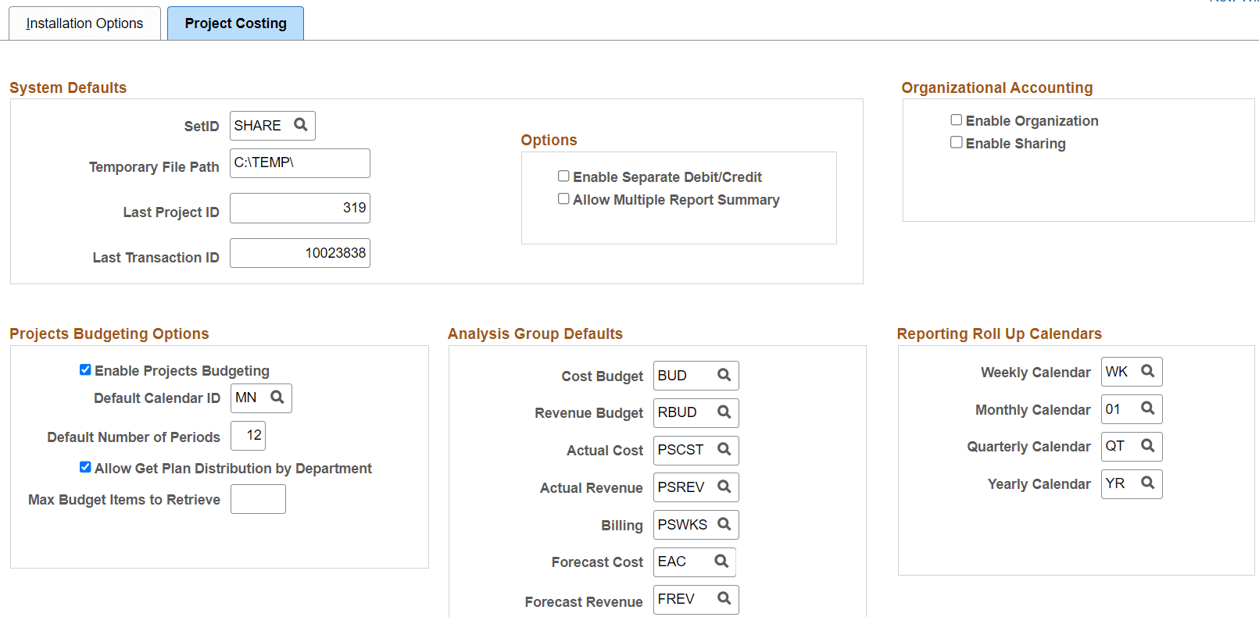Click the Options group heading
This screenshot has height=617, width=1259.
[549, 140]
